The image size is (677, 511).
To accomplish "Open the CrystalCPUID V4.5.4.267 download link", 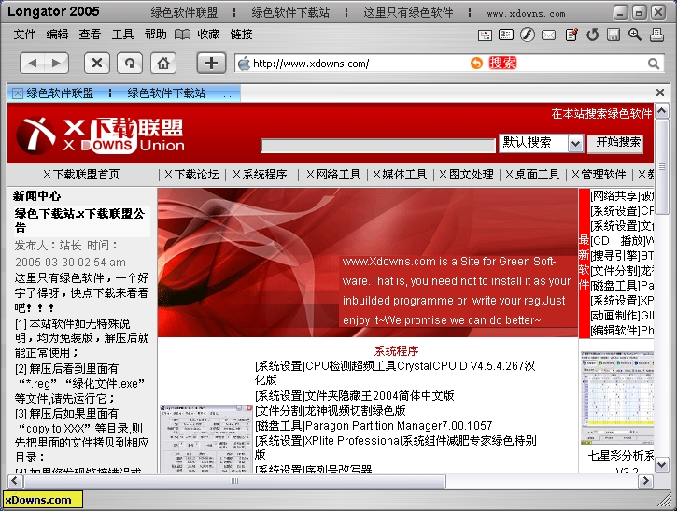I will click(395, 373).
